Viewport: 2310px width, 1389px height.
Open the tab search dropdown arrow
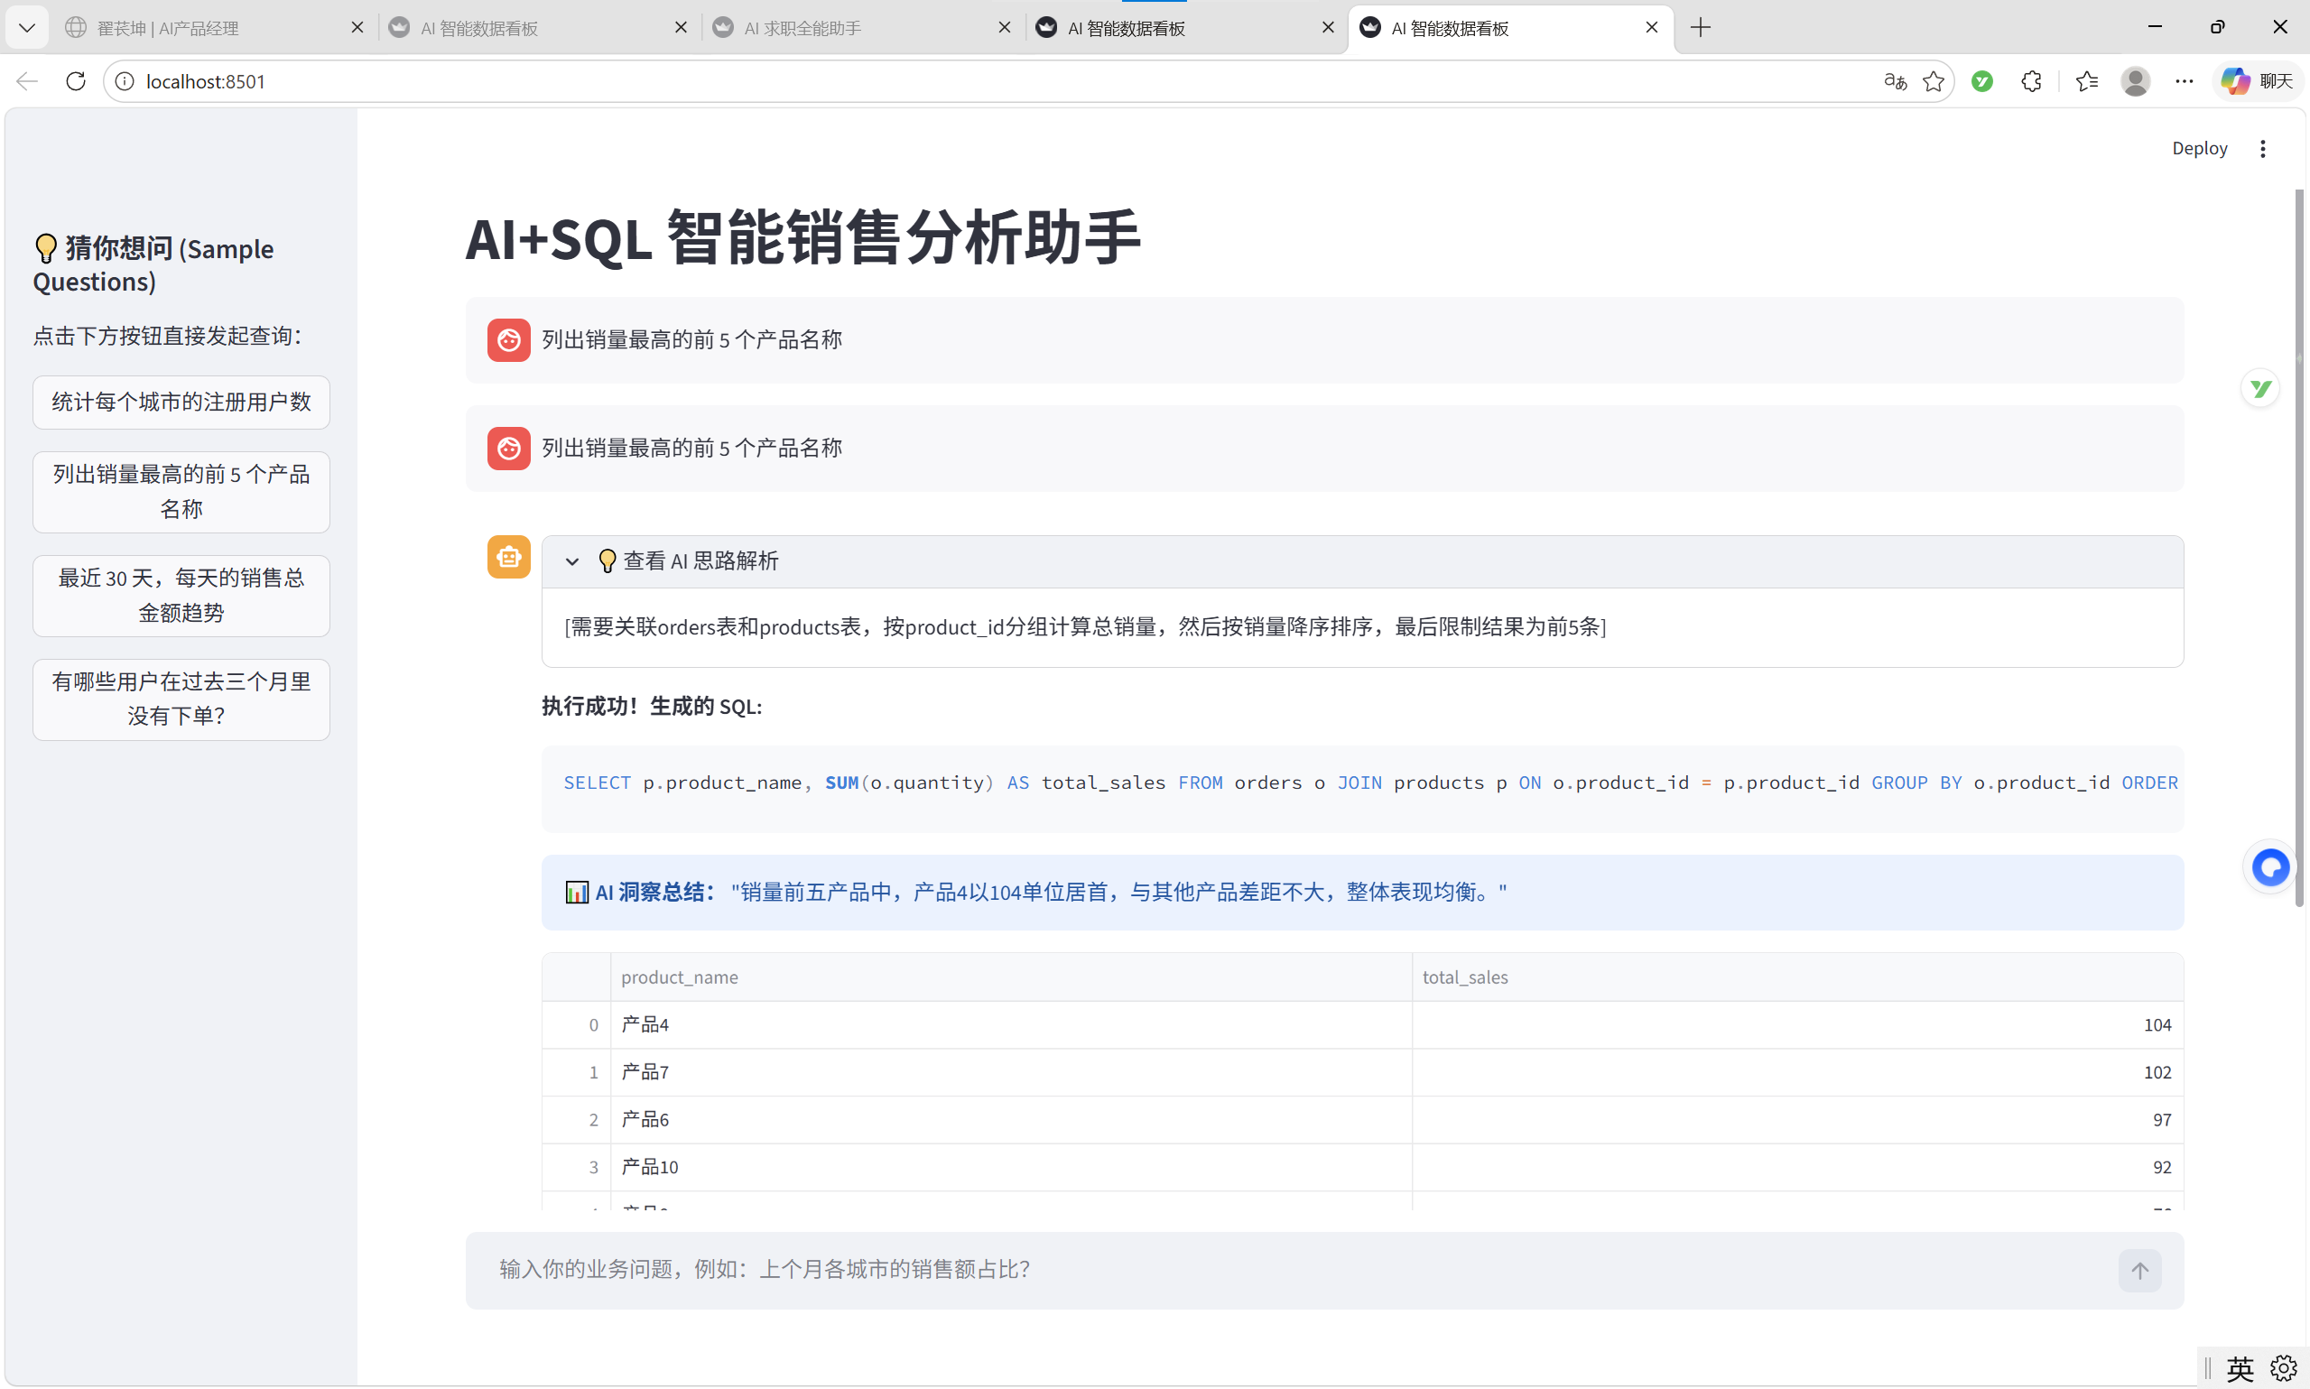pyautogui.click(x=27, y=27)
